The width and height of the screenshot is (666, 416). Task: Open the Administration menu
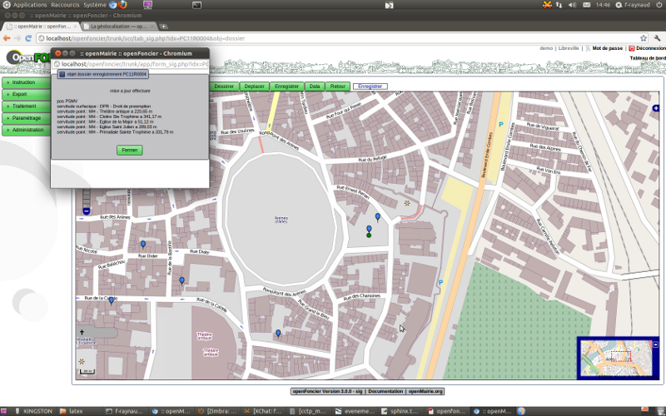tap(27, 130)
